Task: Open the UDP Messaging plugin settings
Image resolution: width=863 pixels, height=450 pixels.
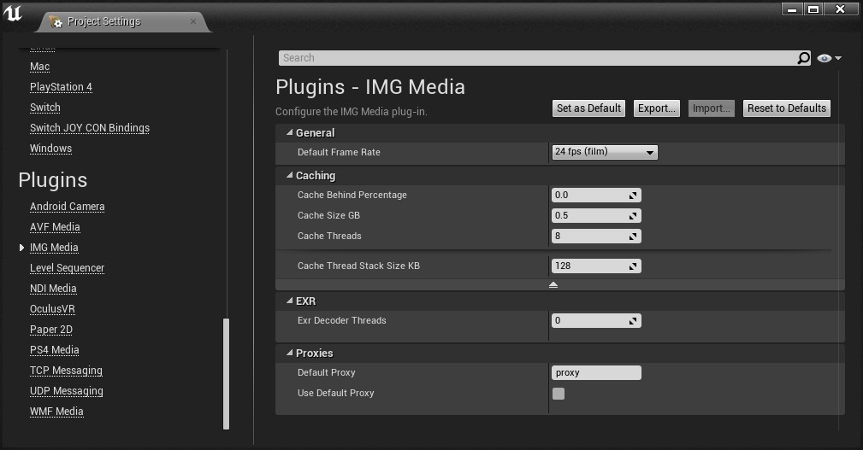Action: tap(67, 391)
